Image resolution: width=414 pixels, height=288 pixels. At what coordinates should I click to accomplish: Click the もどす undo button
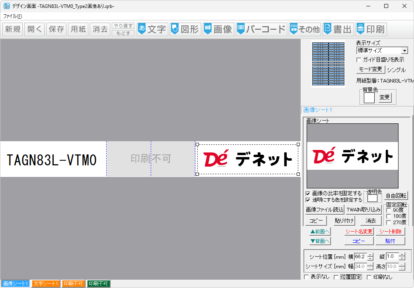pos(123,33)
